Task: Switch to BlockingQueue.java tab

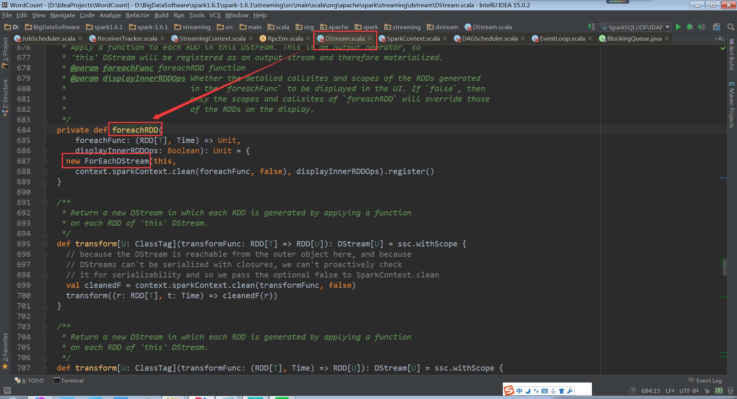Action: pos(634,38)
